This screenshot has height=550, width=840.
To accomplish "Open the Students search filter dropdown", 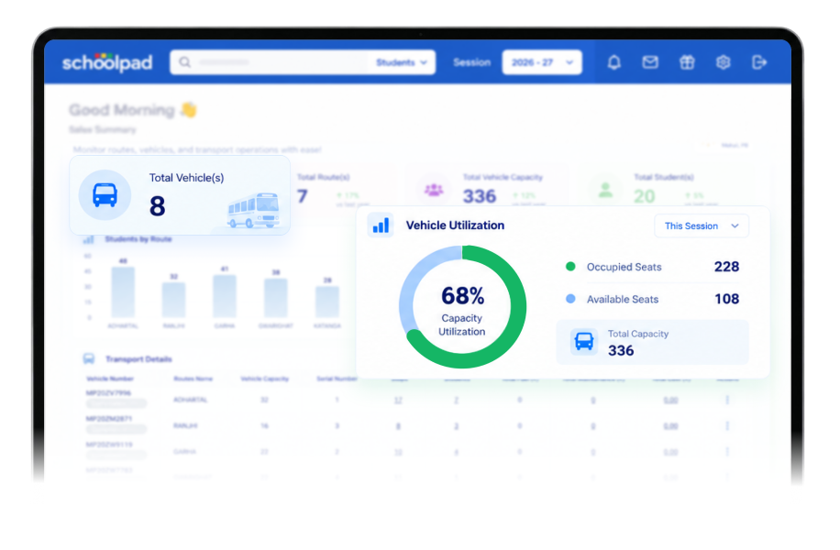I will [402, 62].
